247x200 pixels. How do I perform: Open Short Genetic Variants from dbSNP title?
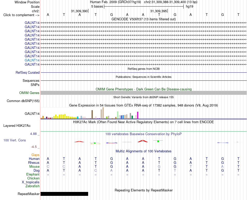click(x=144, y=97)
